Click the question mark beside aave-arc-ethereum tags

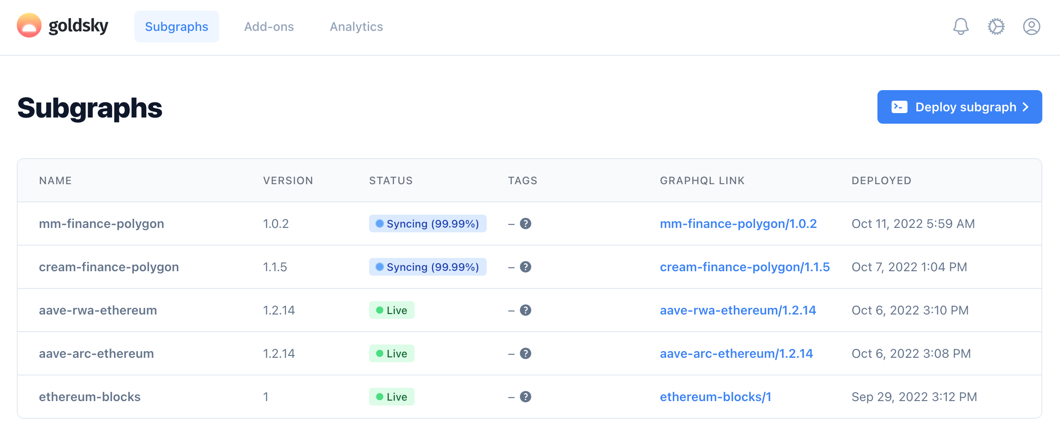[526, 353]
